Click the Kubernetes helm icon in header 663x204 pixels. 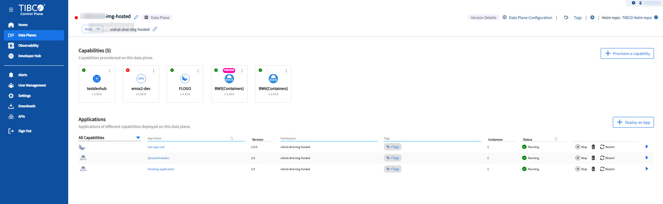tap(592, 17)
